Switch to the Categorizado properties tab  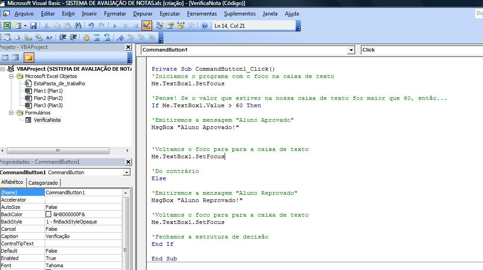(43, 182)
